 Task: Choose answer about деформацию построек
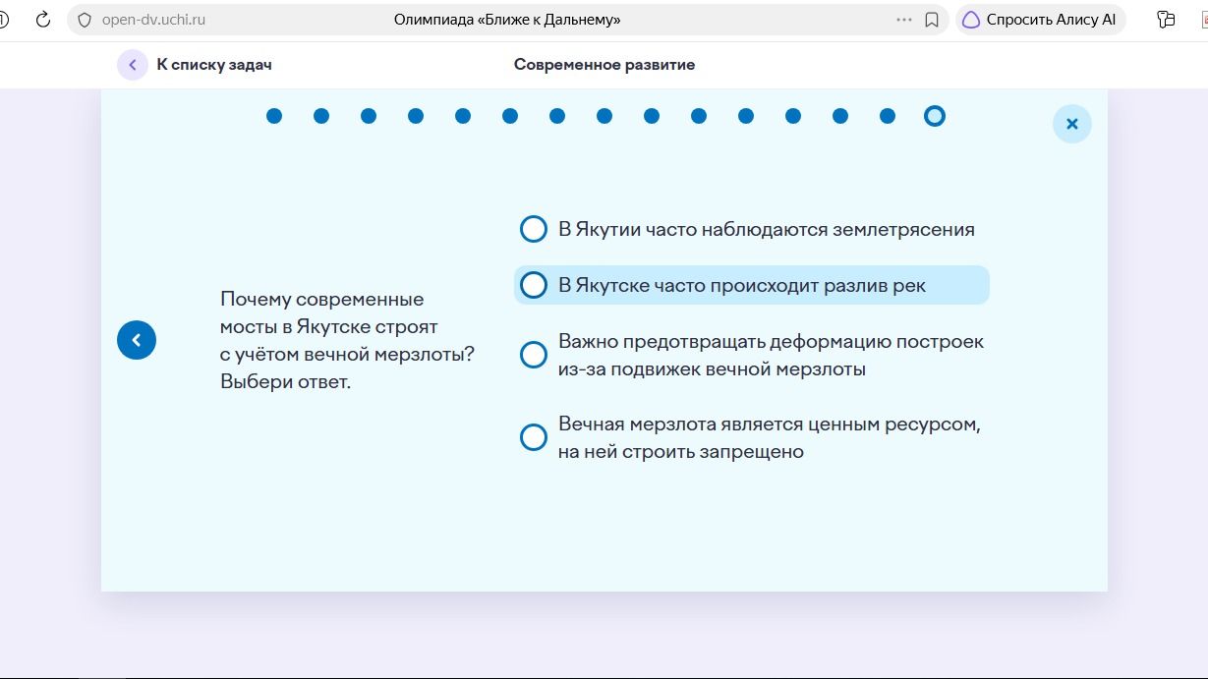[753, 355]
